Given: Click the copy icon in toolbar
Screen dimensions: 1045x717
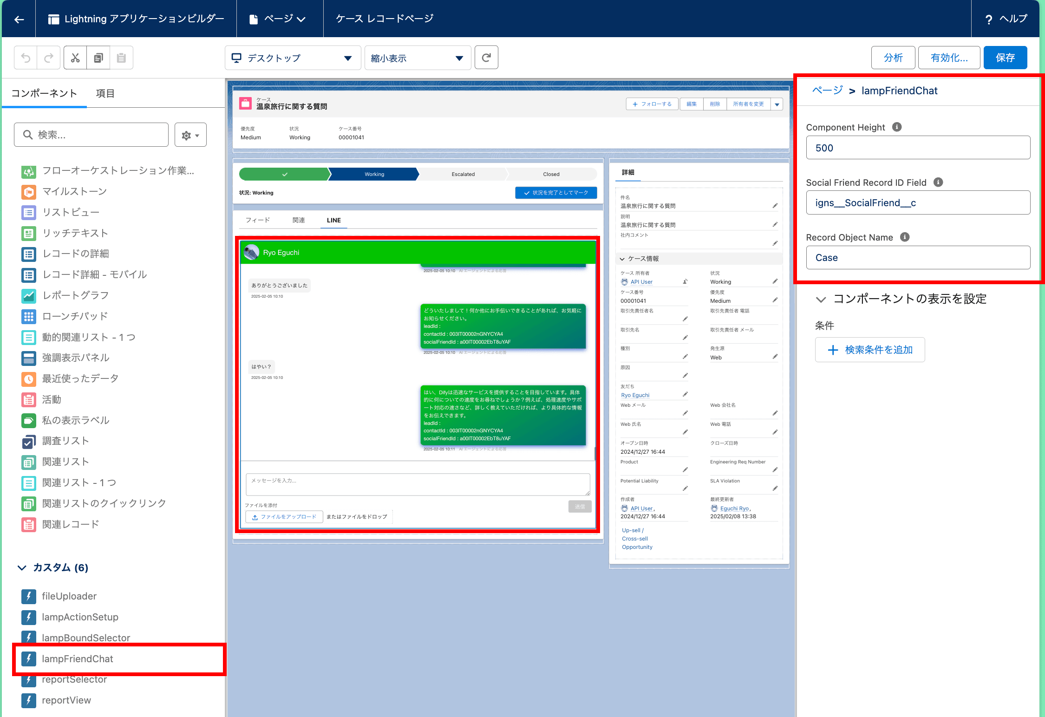Looking at the screenshot, I should tap(98, 58).
